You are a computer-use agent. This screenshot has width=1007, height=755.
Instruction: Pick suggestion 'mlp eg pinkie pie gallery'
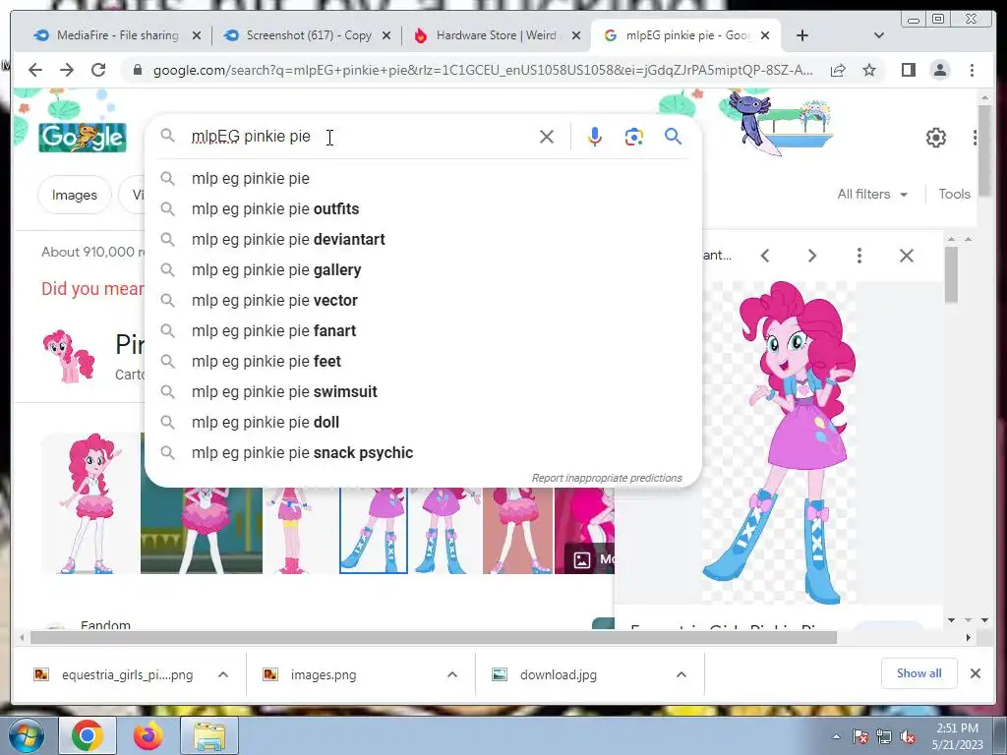(423, 269)
